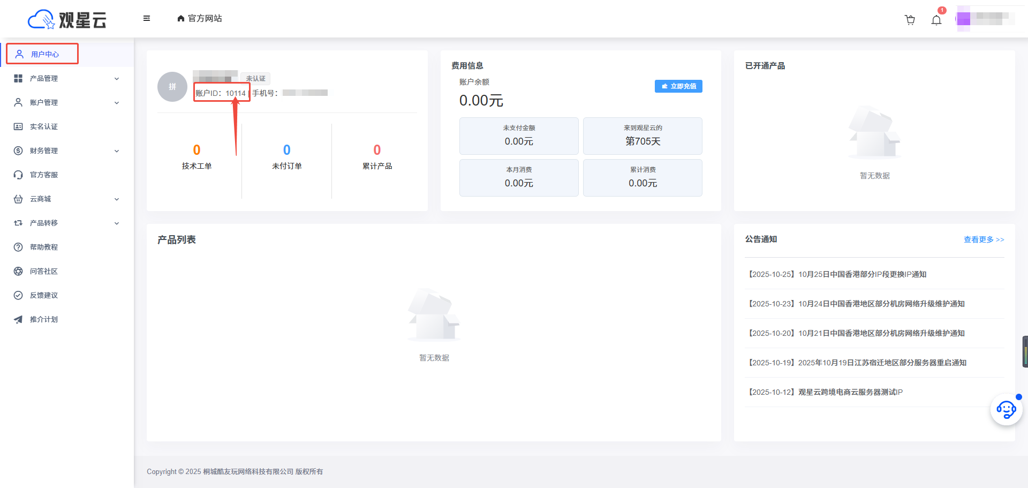The image size is (1028, 488).
Task: Click the 帮助教程 question mark icon
Action: (x=18, y=247)
